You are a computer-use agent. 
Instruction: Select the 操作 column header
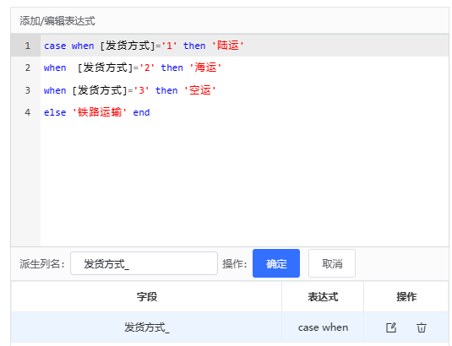click(406, 297)
